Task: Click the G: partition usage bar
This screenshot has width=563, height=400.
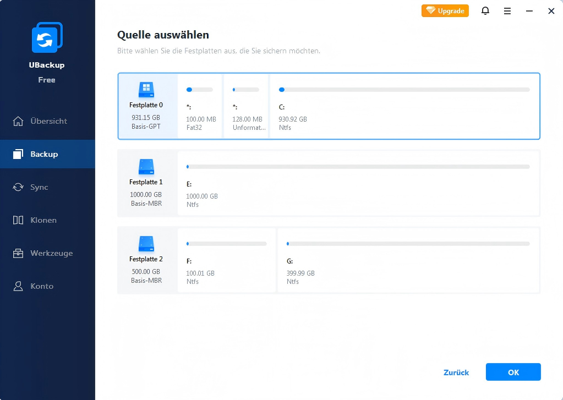Action: coord(408,243)
